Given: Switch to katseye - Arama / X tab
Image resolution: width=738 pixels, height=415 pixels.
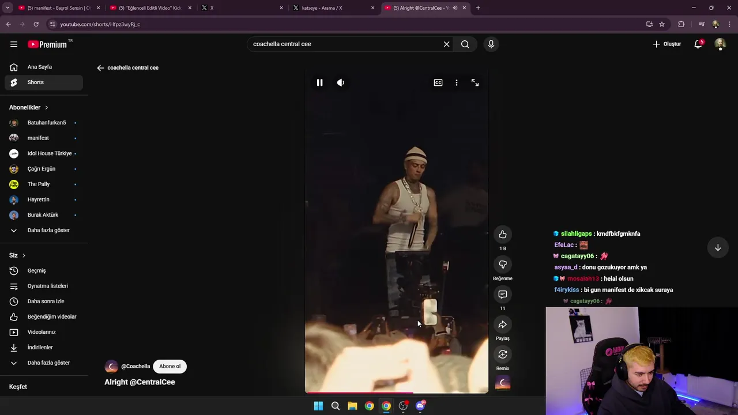Looking at the screenshot, I should pos(333,8).
